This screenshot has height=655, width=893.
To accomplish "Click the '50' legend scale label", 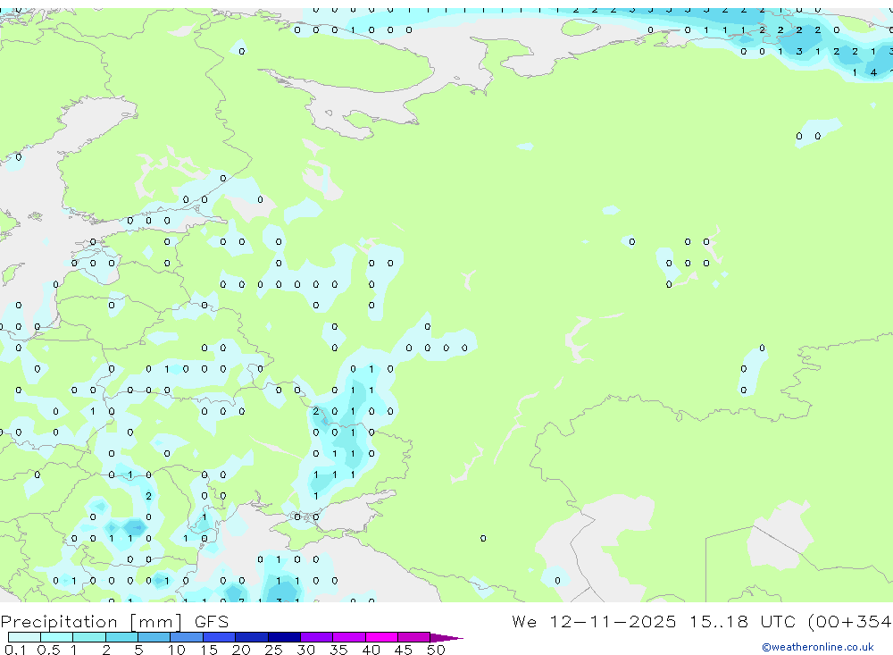I will [436, 650].
